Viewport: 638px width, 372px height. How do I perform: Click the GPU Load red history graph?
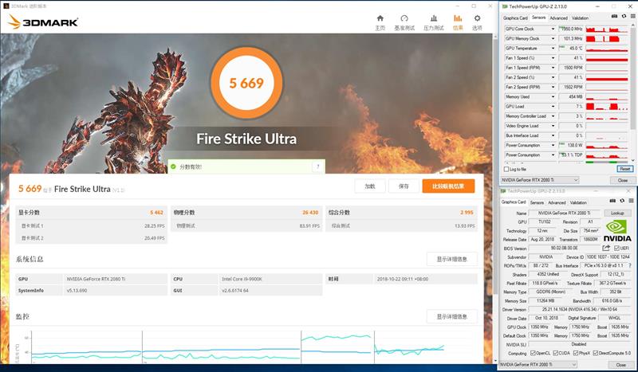[x=607, y=107]
